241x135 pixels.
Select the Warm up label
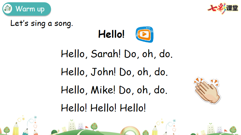(x=30, y=9)
